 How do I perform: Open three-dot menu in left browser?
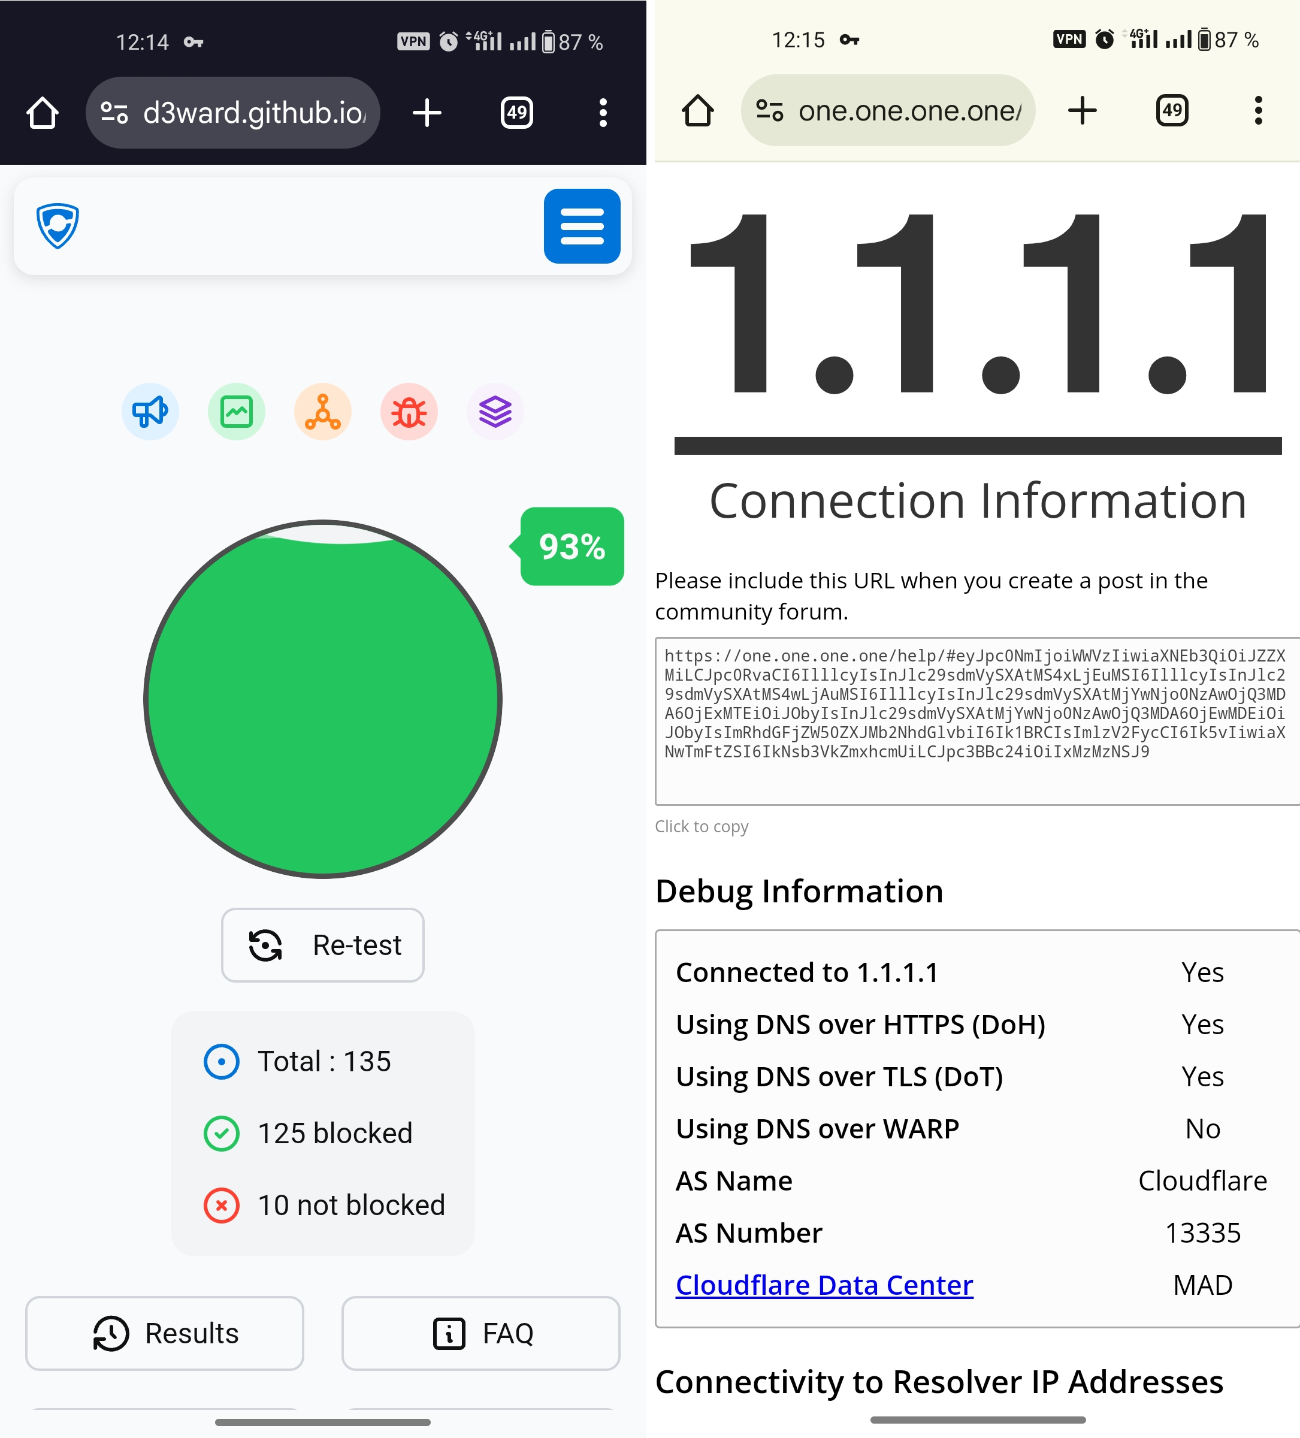(603, 113)
